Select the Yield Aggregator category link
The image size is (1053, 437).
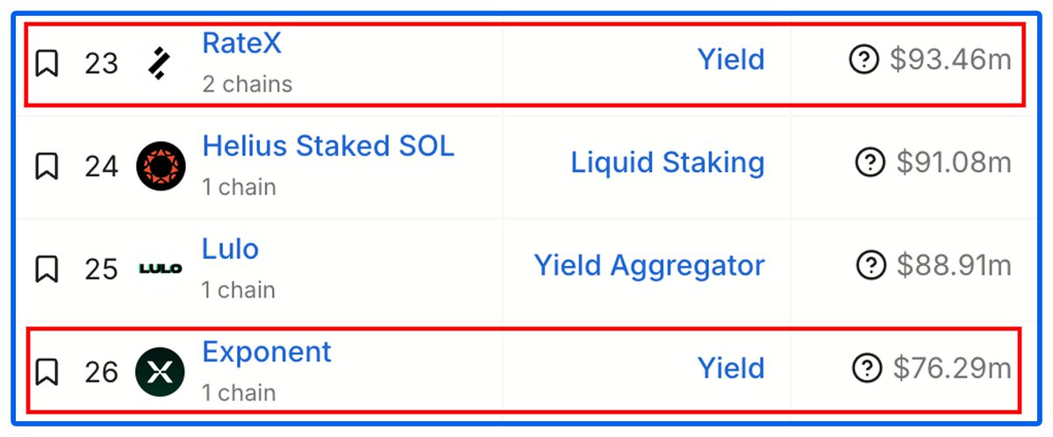(649, 265)
